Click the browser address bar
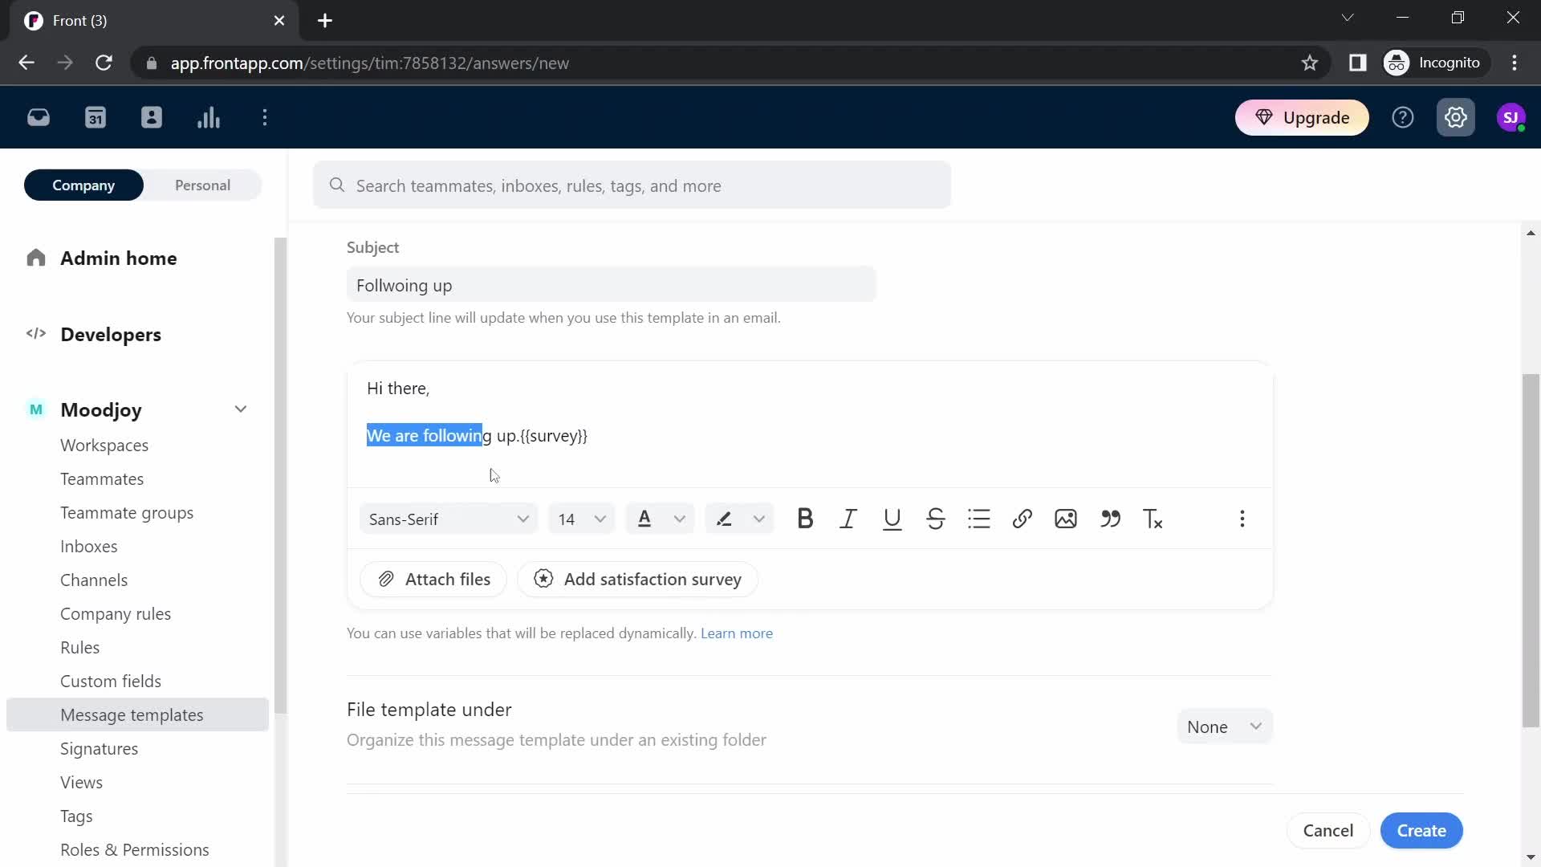This screenshot has width=1541, height=867. (722, 63)
